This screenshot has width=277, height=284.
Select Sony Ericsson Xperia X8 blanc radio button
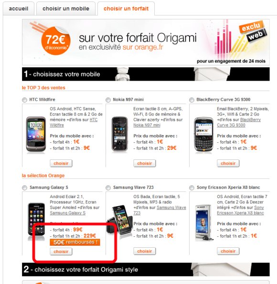click(x=192, y=188)
